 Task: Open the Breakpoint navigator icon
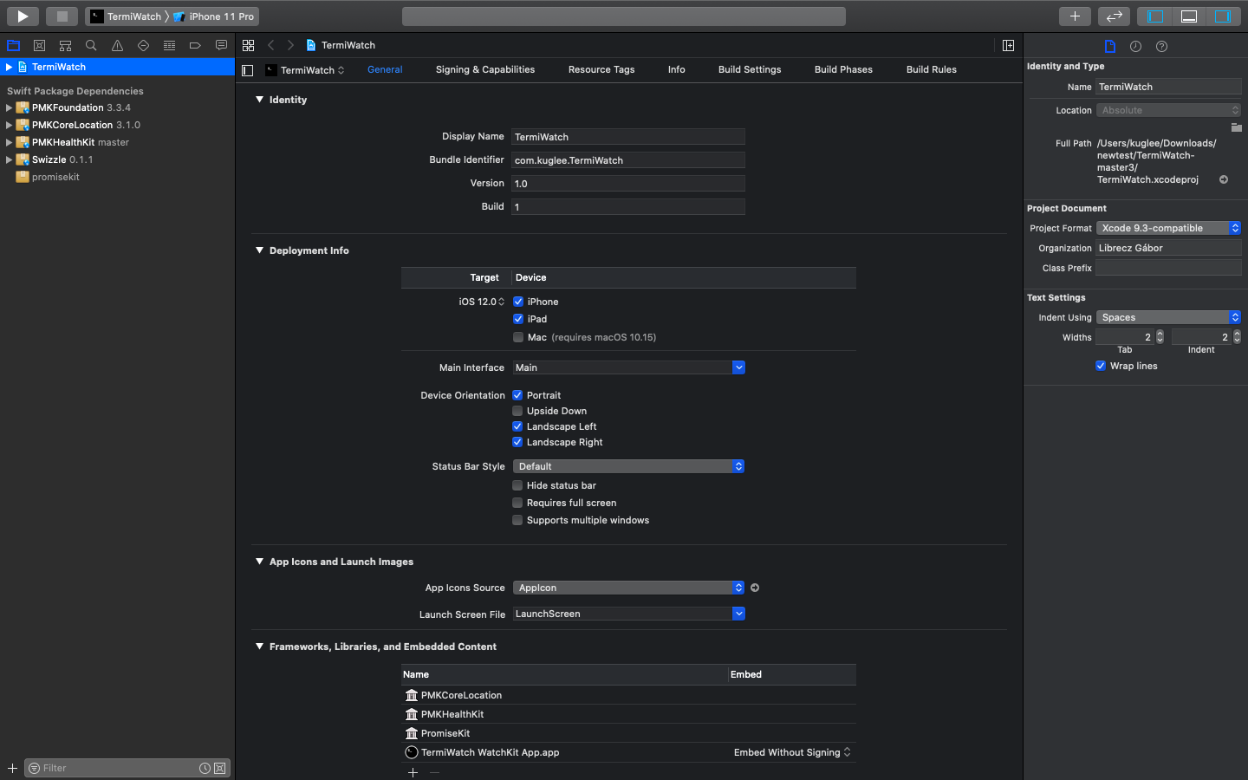pyautogui.click(x=195, y=45)
